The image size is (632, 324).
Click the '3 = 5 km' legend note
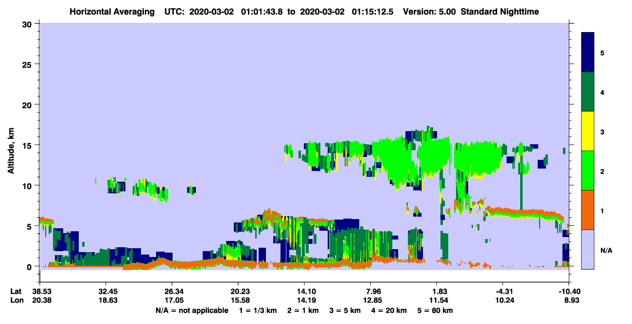tap(346, 310)
